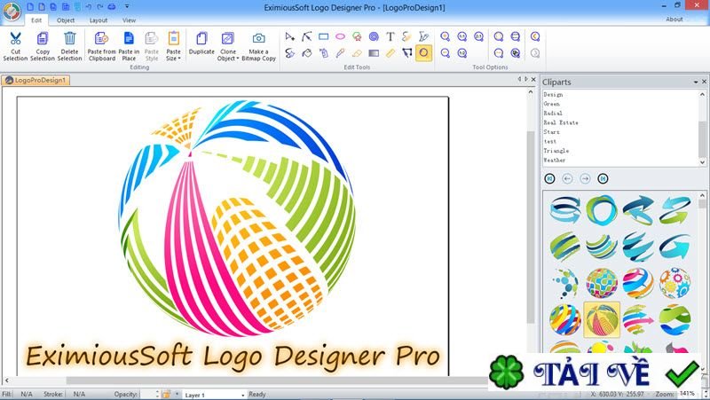
Task: Open the quick access toolbar customize arrow
Action: 127,6
